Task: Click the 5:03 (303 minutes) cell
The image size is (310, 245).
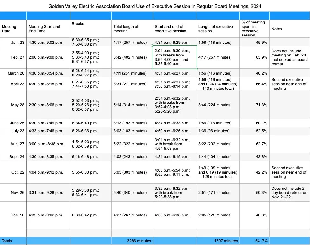Action: 132,172
